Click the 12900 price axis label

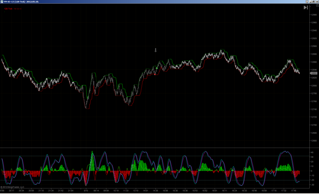click(x=314, y=46)
